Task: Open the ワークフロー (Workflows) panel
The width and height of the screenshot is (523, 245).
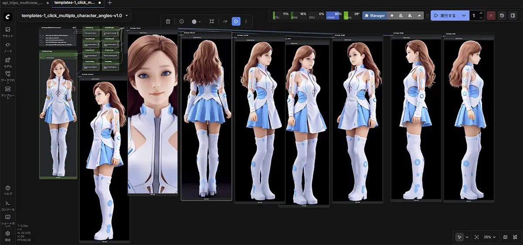Action: [x=7, y=77]
